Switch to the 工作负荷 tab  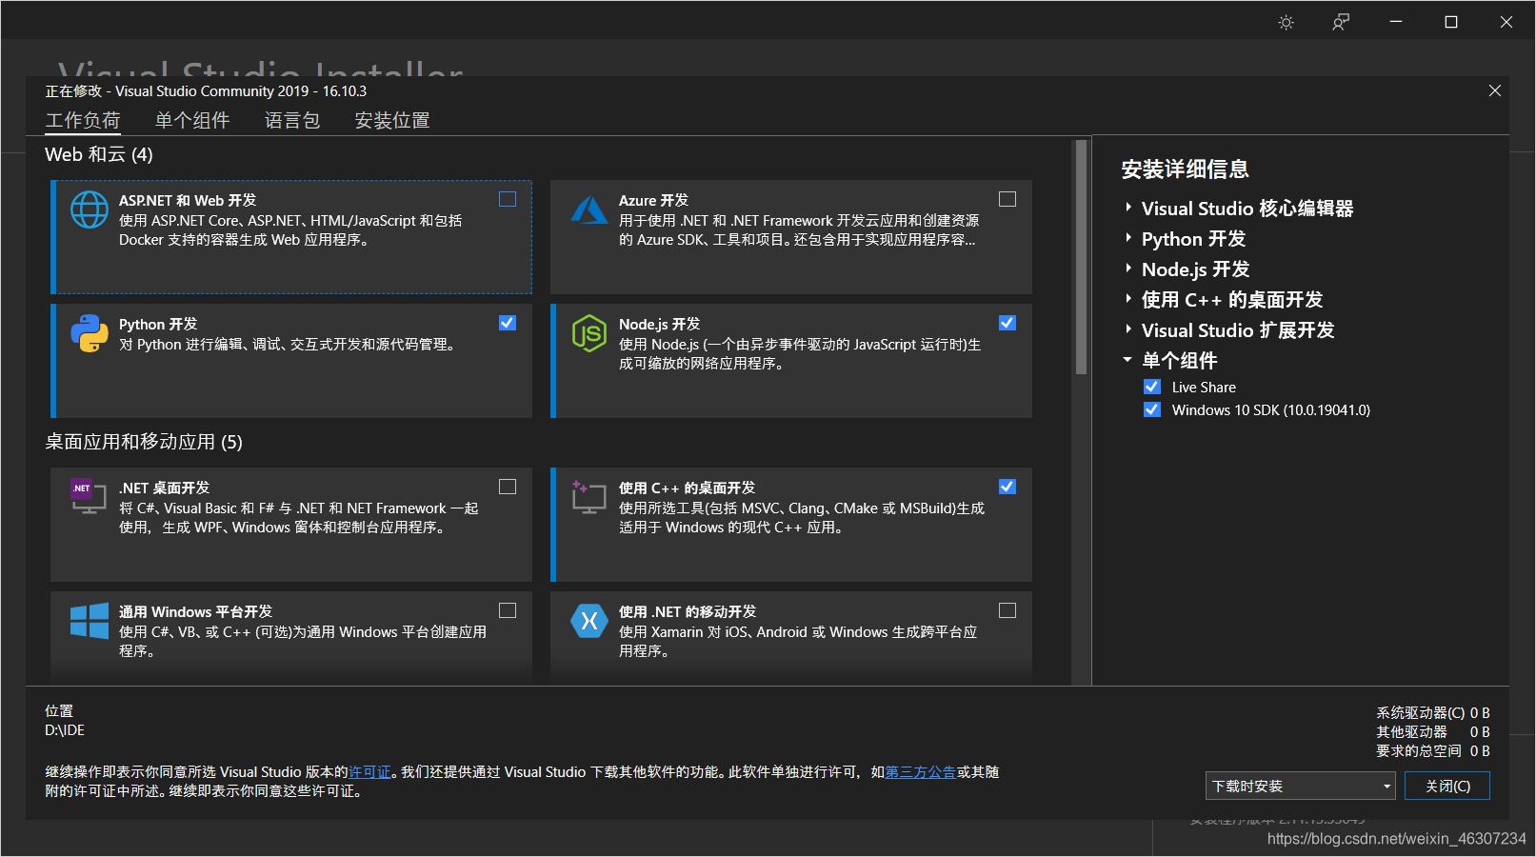pyautogui.click(x=83, y=120)
